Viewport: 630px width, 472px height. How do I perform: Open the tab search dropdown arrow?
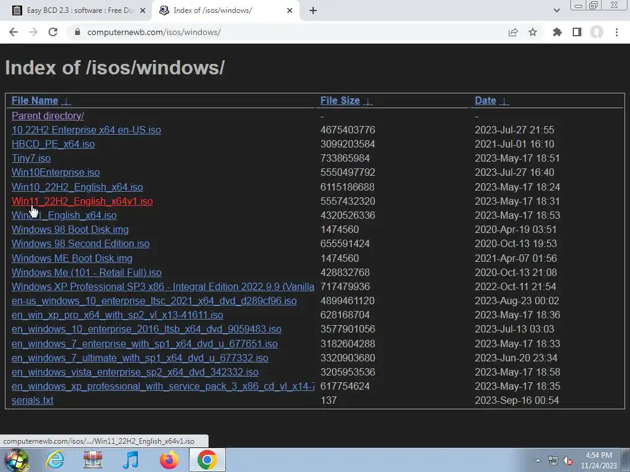click(x=556, y=10)
